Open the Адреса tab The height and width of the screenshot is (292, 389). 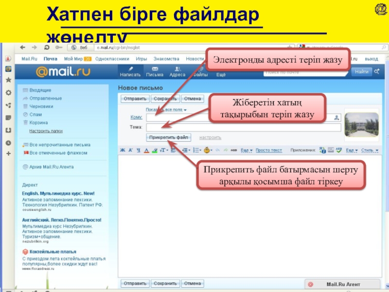click(x=177, y=72)
